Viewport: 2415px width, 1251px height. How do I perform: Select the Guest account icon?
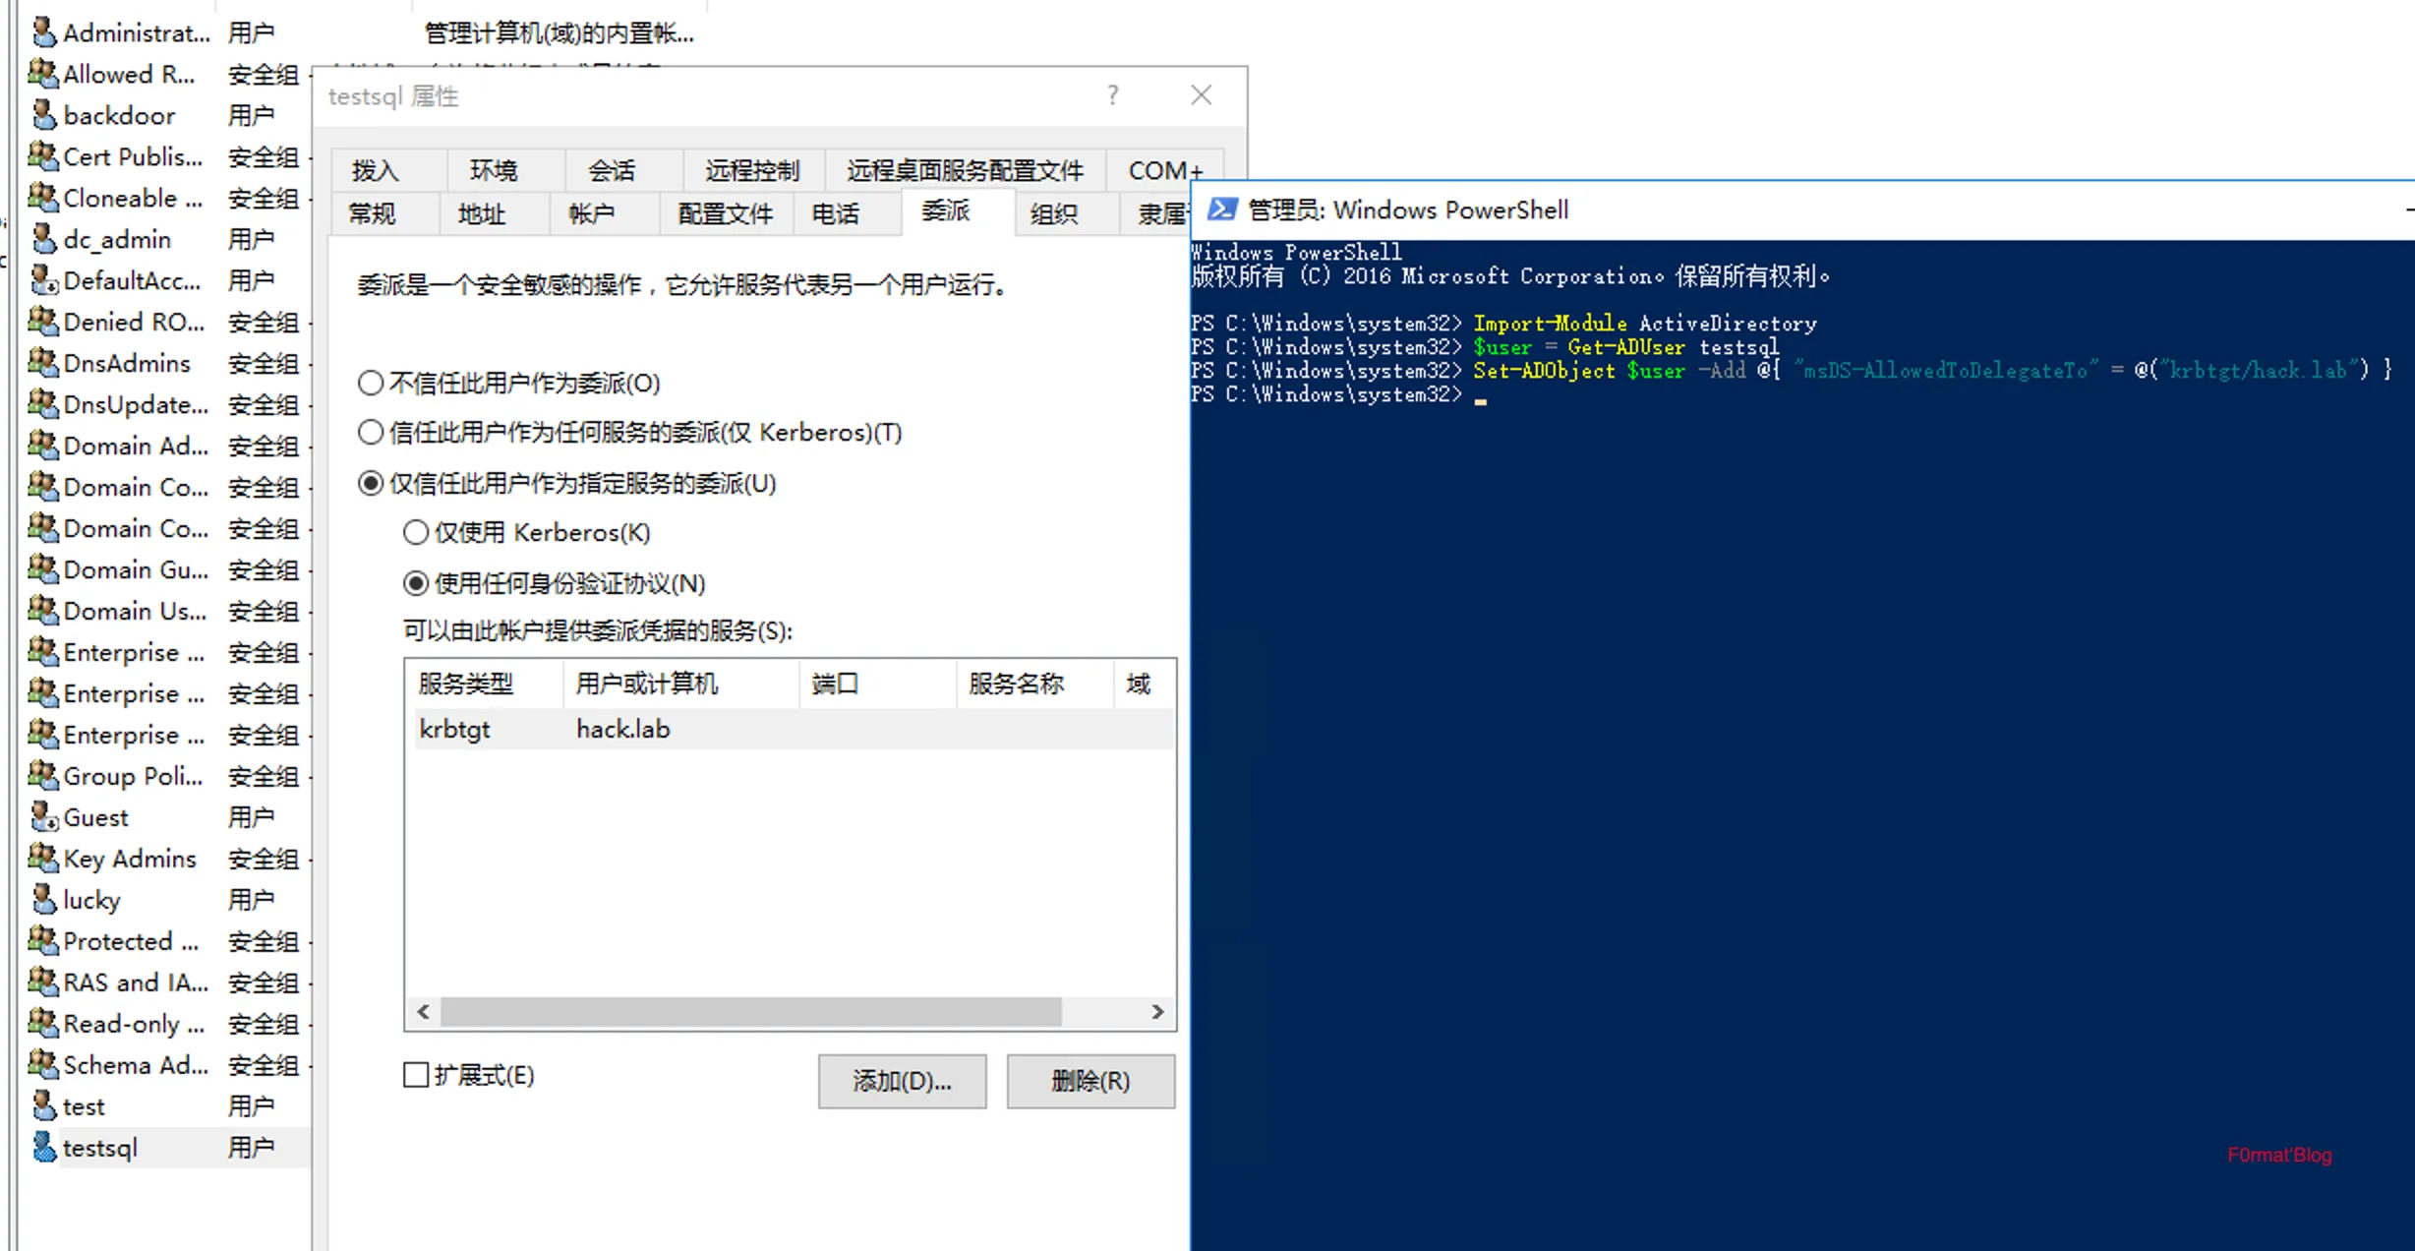click(43, 817)
